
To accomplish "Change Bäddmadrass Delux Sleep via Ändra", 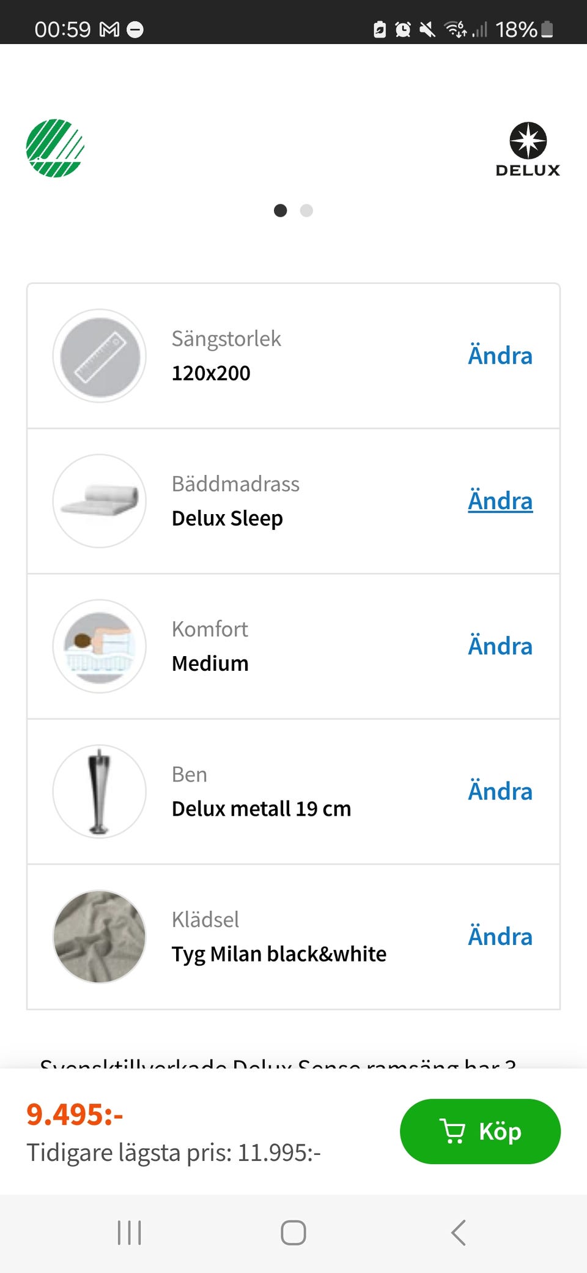I will [x=500, y=501].
